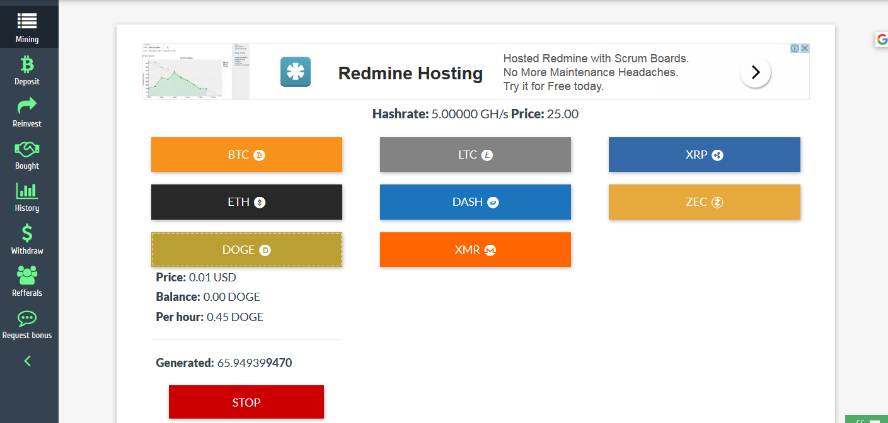View History bar chart icon
The width and height of the screenshot is (888, 423).
(x=27, y=191)
